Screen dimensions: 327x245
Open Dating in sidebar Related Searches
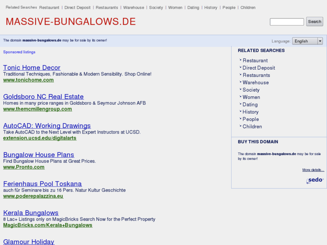pos(250,104)
